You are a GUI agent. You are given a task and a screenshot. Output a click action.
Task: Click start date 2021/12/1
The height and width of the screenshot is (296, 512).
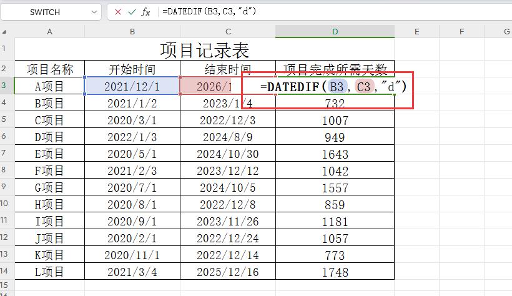[132, 86]
